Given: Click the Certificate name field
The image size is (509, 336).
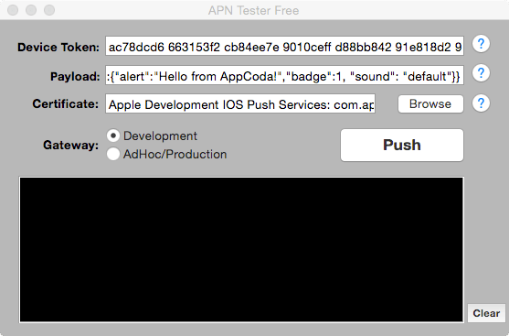Looking at the screenshot, I should (x=240, y=103).
